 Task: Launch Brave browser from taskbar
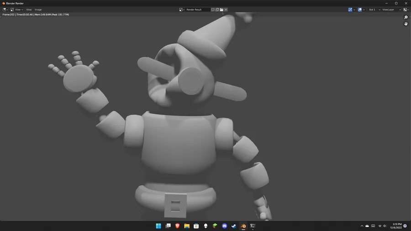tap(178, 226)
